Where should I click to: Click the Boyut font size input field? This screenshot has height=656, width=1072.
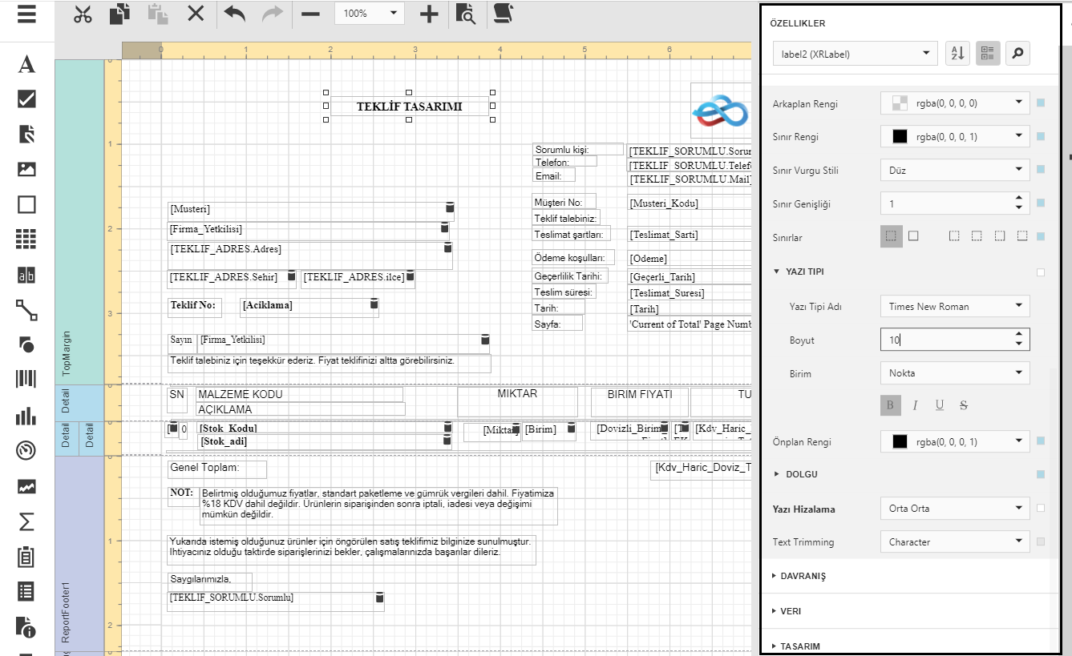coord(946,340)
